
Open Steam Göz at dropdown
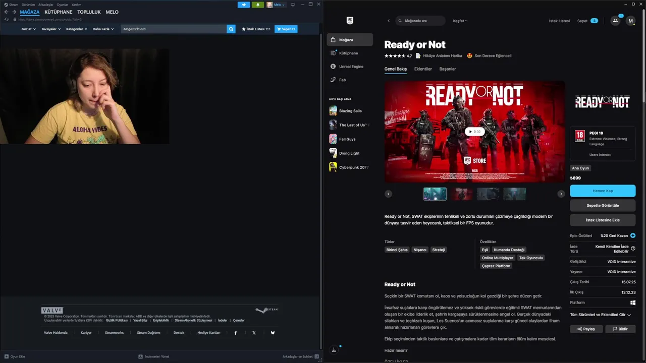coord(28,29)
